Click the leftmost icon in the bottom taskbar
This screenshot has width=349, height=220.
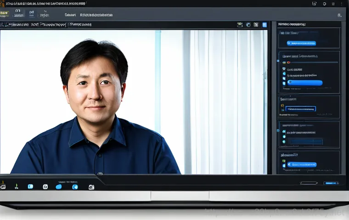coord(3,187)
